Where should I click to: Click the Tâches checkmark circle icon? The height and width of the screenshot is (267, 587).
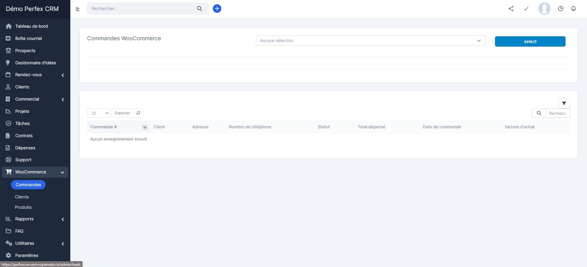pyautogui.click(x=9, y=123)
